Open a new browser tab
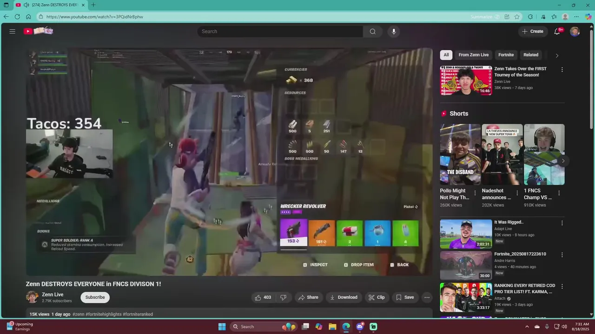This screenshot has height=334, width=595. 93,5
